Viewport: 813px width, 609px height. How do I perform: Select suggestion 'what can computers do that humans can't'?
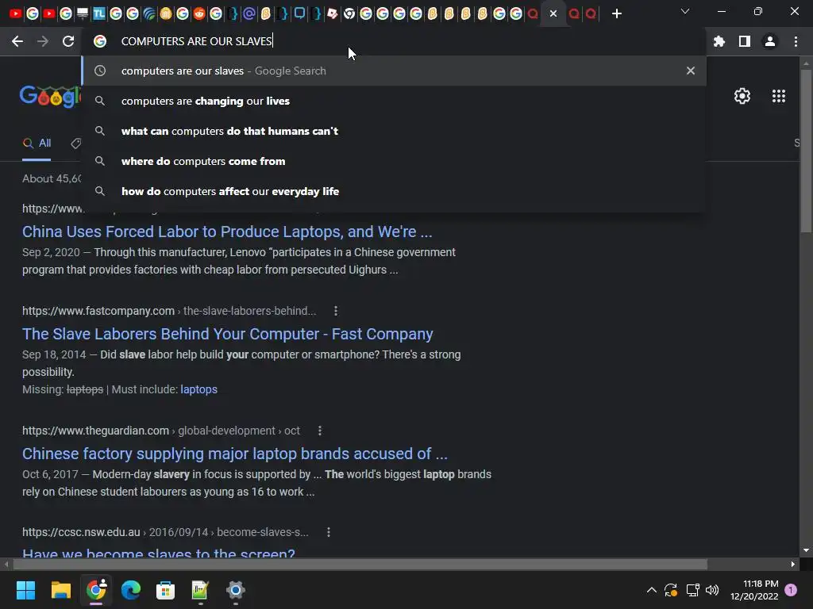pyautogui.click(x=394, y=131)
